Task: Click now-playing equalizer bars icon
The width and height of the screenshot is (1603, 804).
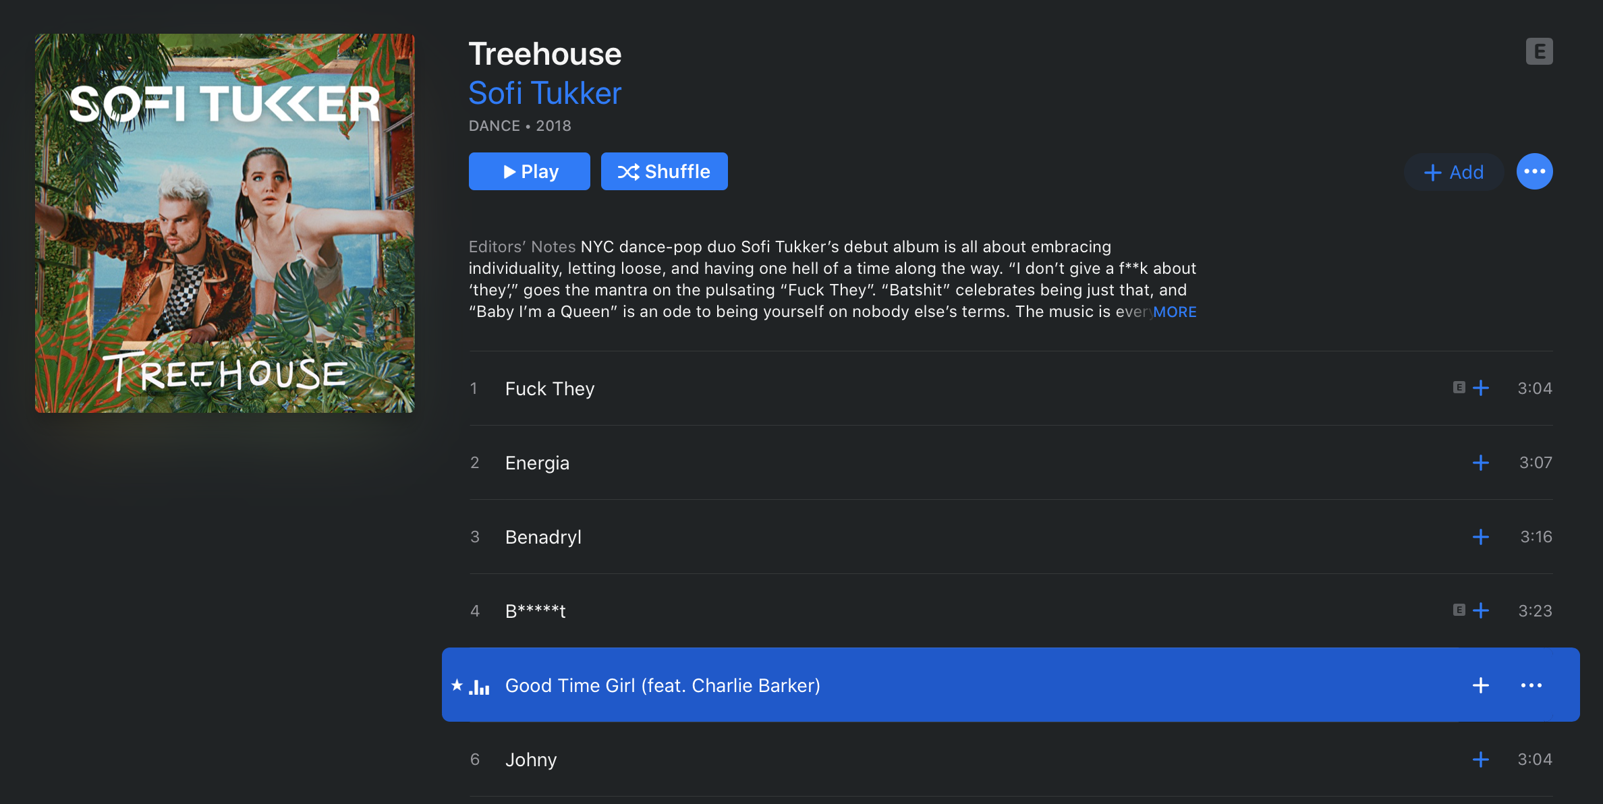Action: coord(479,687)
